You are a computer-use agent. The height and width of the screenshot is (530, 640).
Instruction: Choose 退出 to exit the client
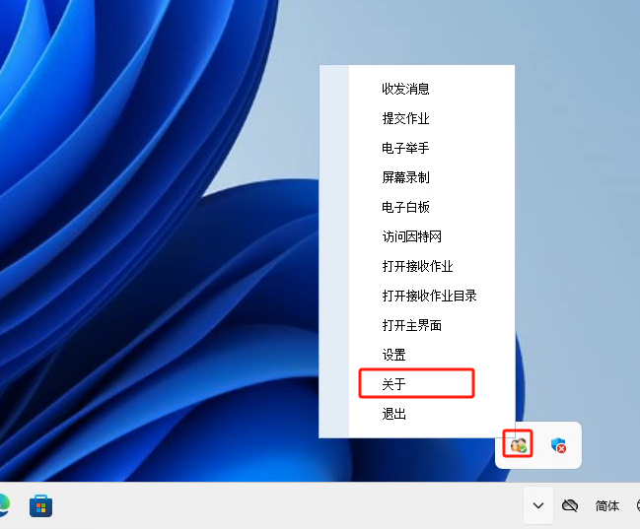pyautogui.click(x=393, y=414)
